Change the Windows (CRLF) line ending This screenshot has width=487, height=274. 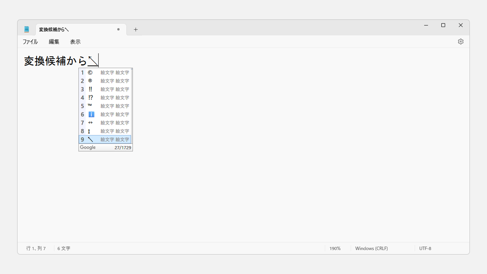371,249
